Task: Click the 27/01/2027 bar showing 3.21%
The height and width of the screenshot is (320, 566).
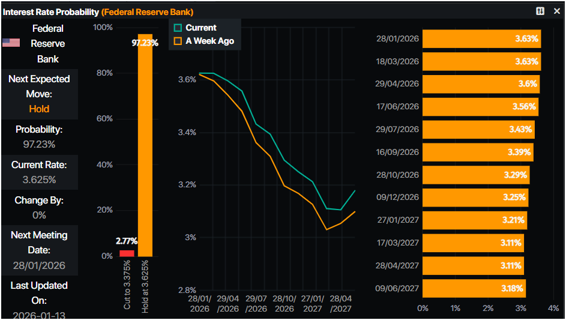Action: click(475, 220)
